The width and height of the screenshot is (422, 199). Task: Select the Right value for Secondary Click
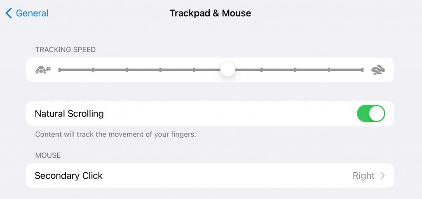tap(363, 176)
